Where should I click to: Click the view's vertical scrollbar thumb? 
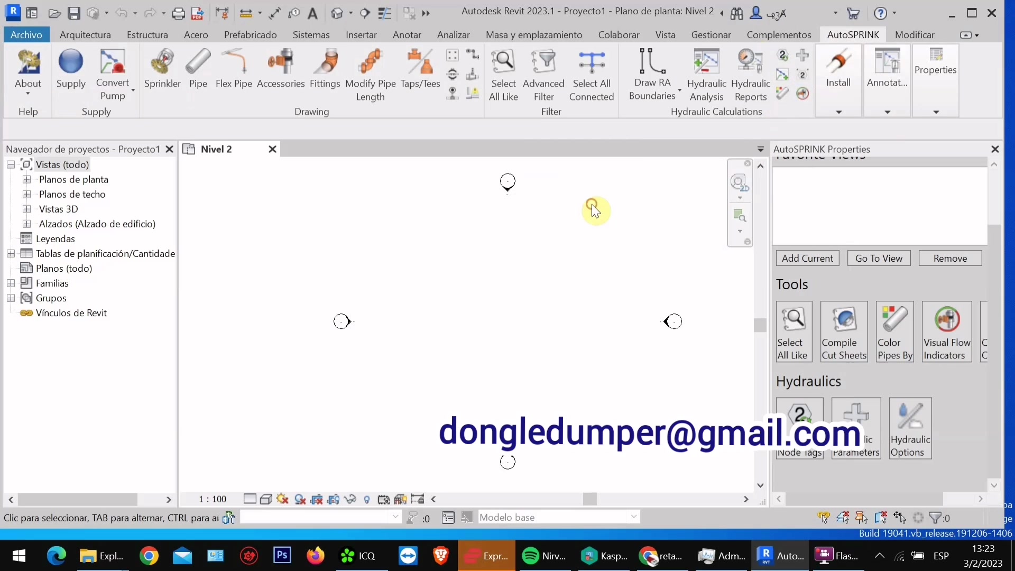pyautogui.click(x=760, y=325)
